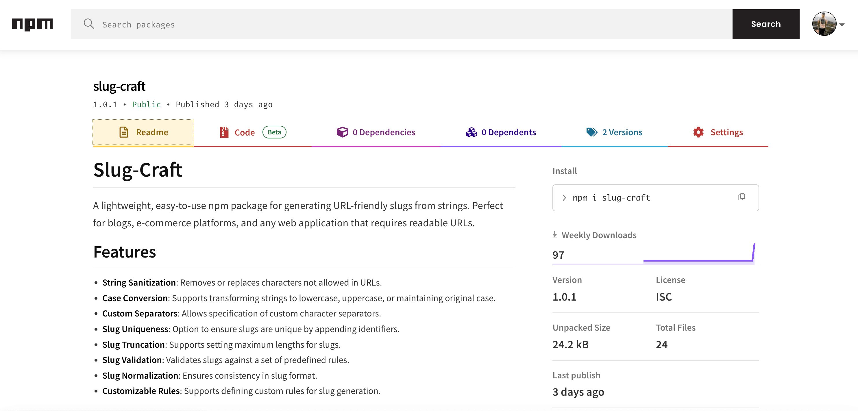
Task: Click the Readme document icon
Action: (x=123, y=132)
